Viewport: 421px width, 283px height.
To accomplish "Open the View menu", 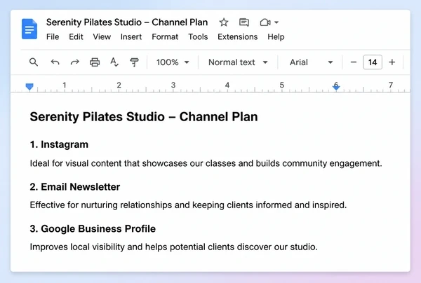I will tap(102, 36).
